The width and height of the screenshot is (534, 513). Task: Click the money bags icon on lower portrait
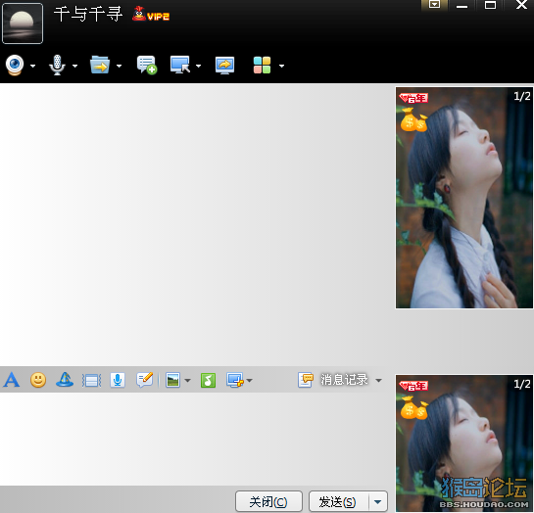pyautogui.click(x=413, y=408)
